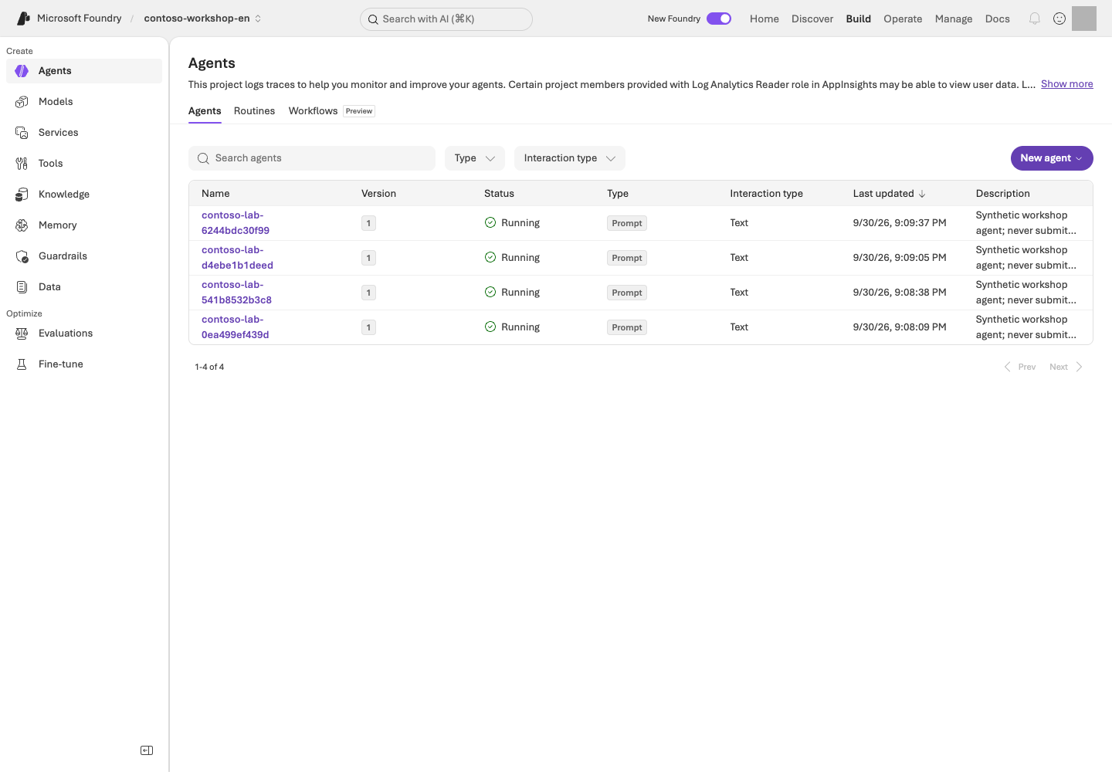This screenshot has height=772, width=1112.
Task: Collapse the sidebar with the panel icon
Action: [147, 750]
